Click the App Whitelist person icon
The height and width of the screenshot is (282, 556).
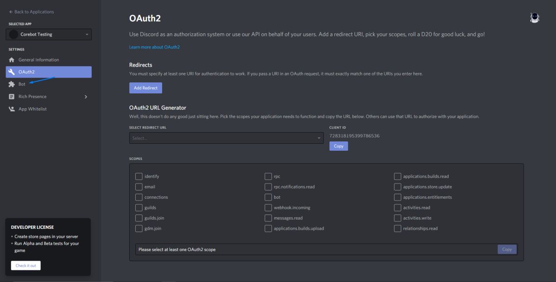pos(12,109)
